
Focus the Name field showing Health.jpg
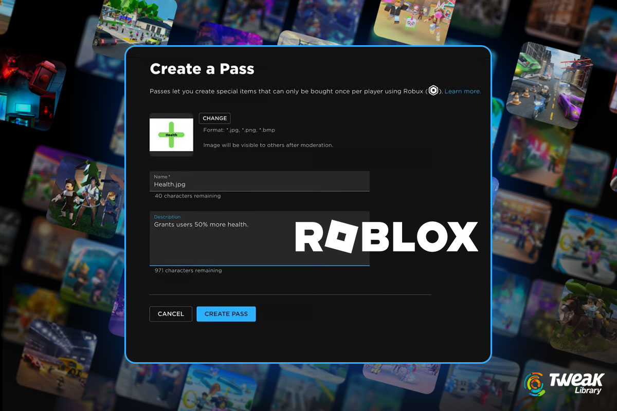click(260, 184)
